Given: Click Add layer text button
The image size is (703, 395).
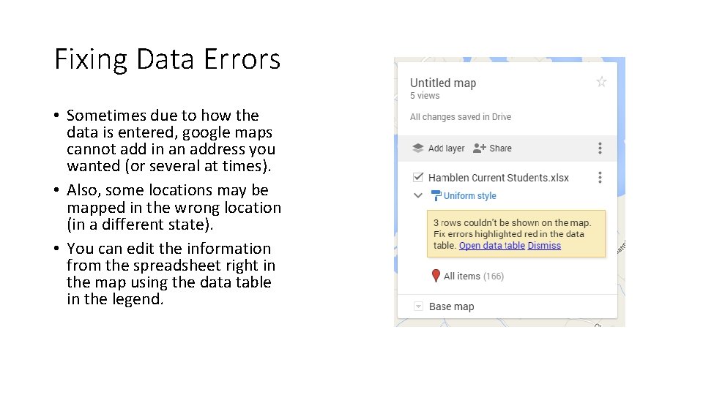Looking at the screenshot, I should [x=446, y=148].
